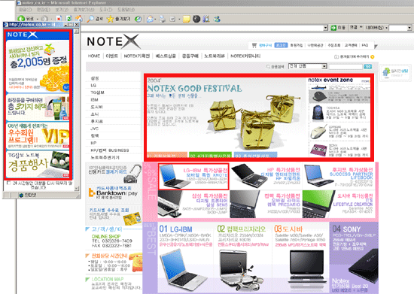
Task: Open Favorites via the star icon
Action: click(110, 19)
